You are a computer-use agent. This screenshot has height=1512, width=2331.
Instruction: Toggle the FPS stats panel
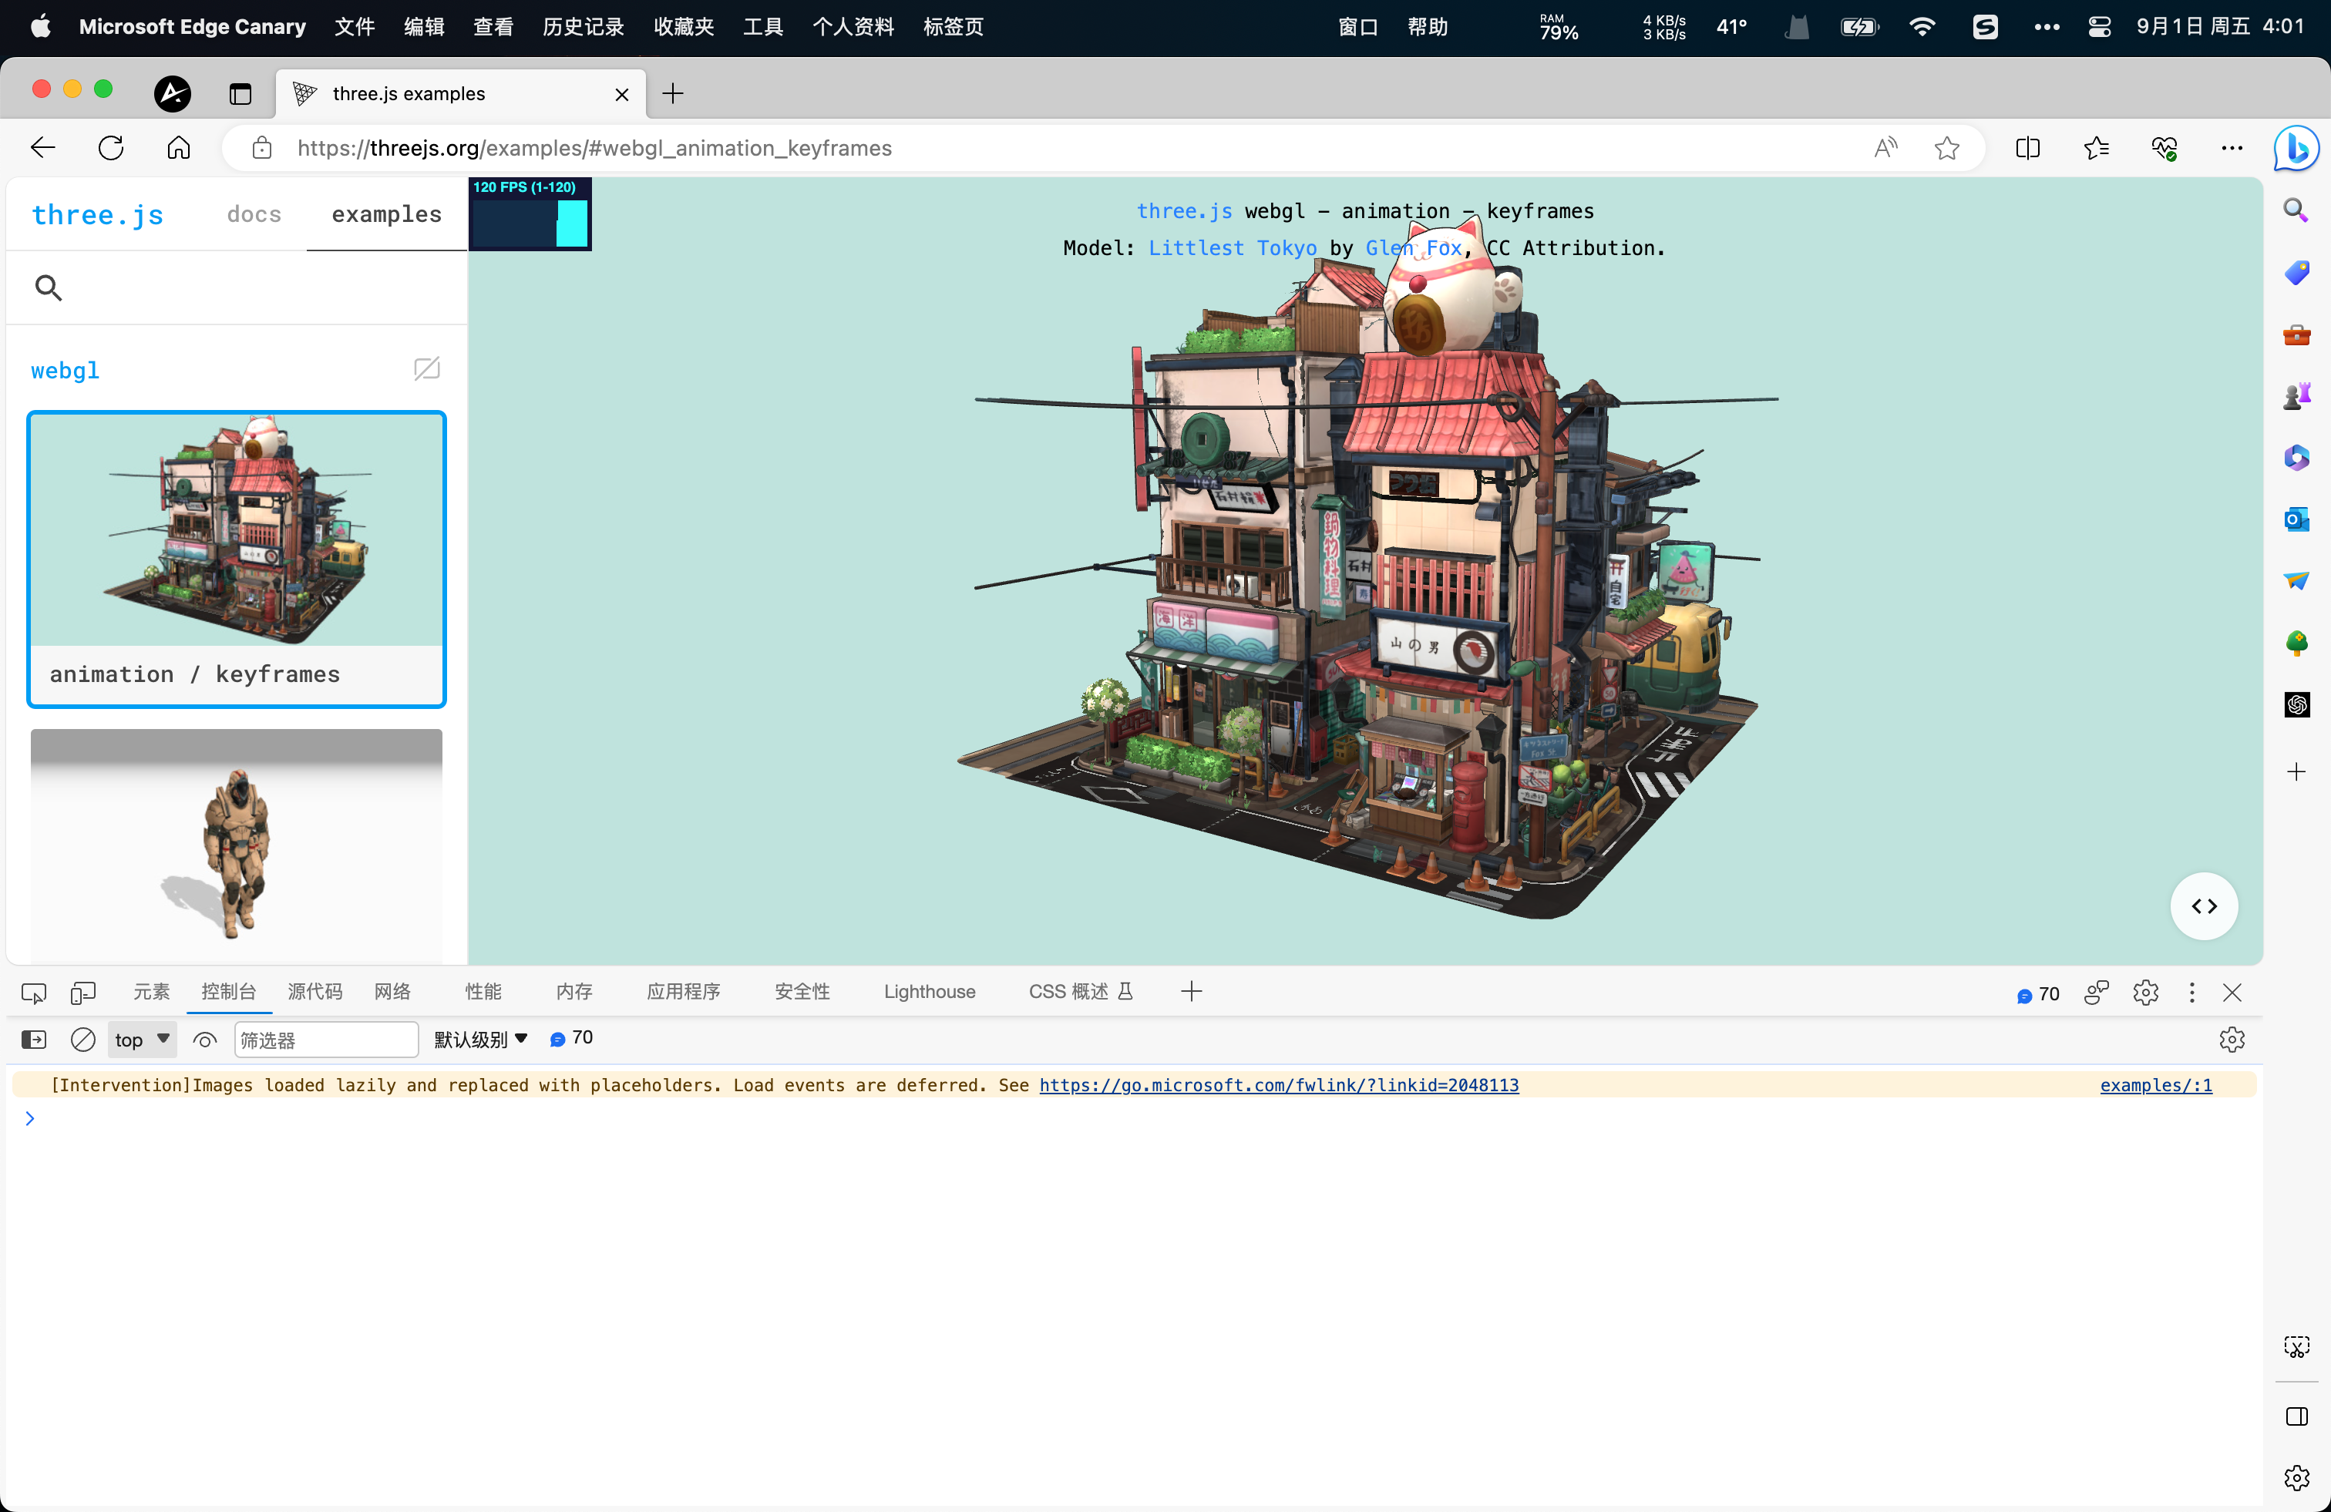[x=530, y=213]
